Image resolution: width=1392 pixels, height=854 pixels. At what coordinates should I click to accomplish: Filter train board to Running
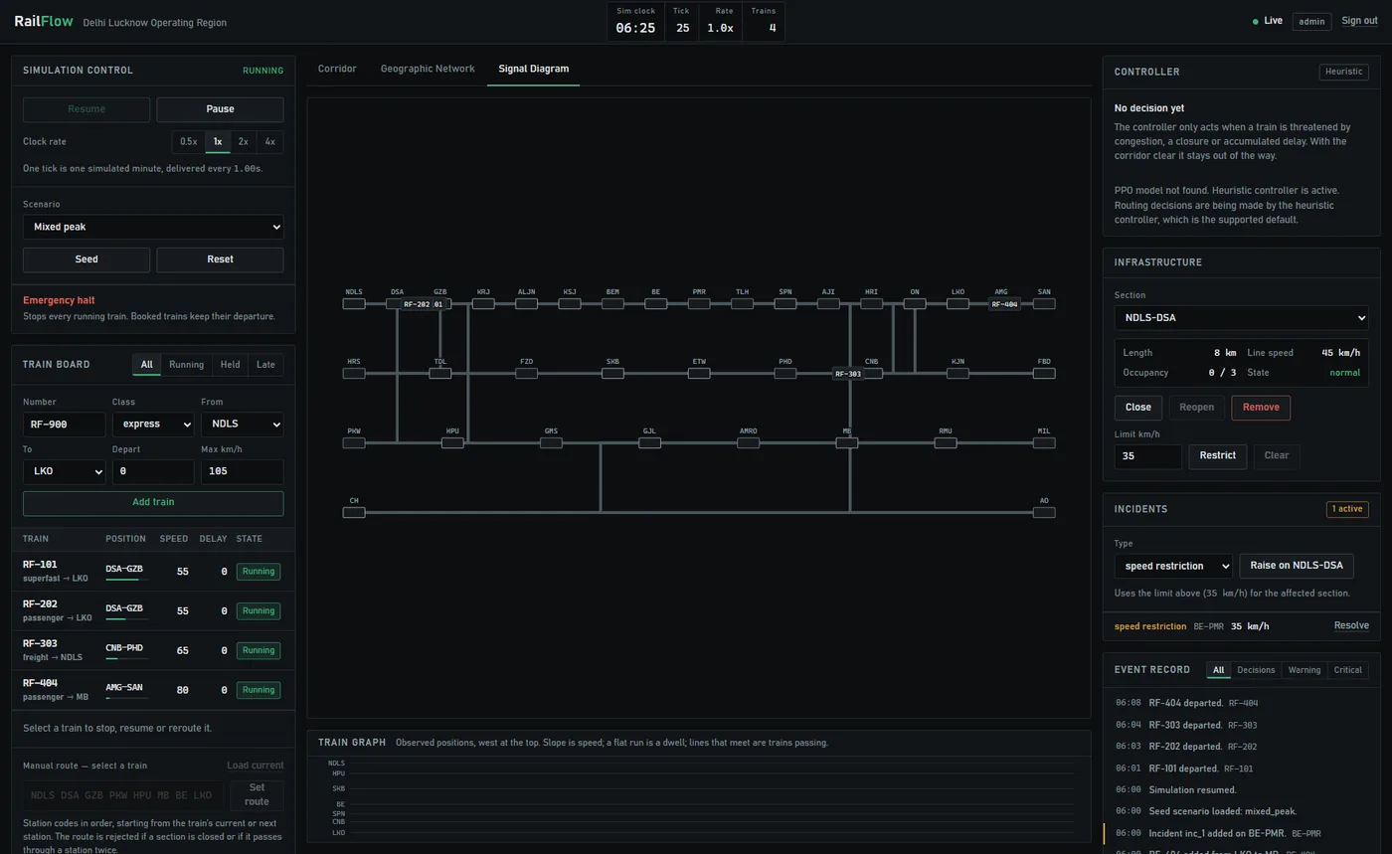pos(186,365)
